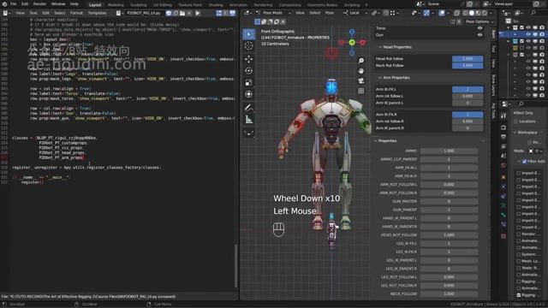Toggle the Filter Add-ons checkbox

[524, 162]
